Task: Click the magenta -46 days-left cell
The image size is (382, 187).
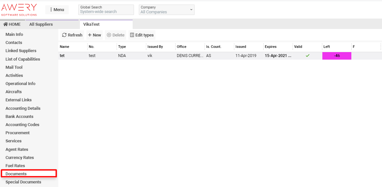Action: [x=337, y=56]
